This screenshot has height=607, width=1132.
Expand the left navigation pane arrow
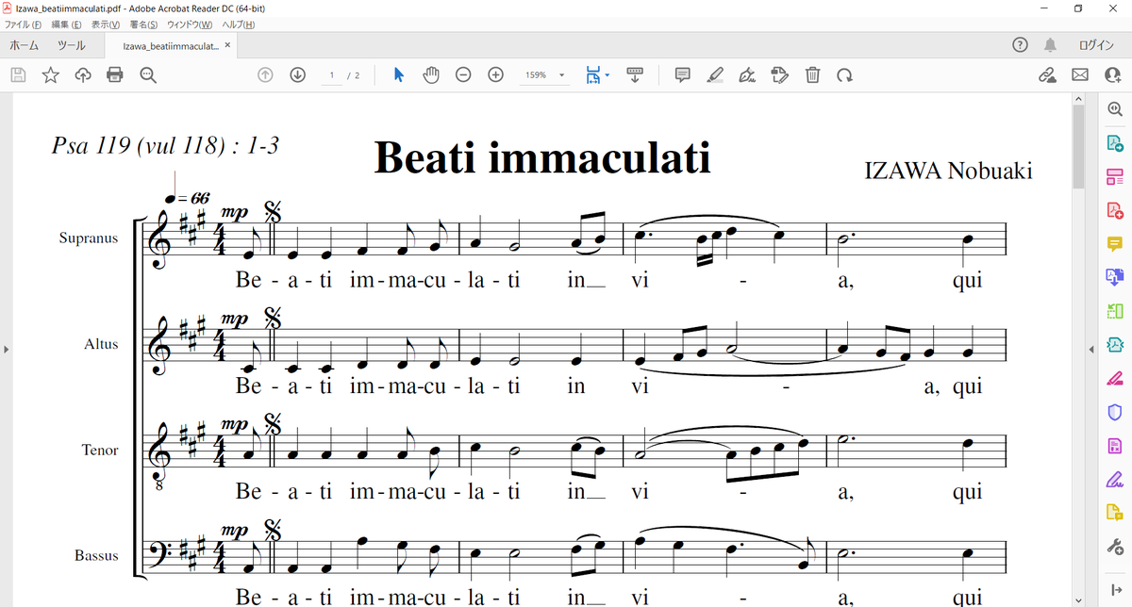pyautogui.click(x=6, y=349)
